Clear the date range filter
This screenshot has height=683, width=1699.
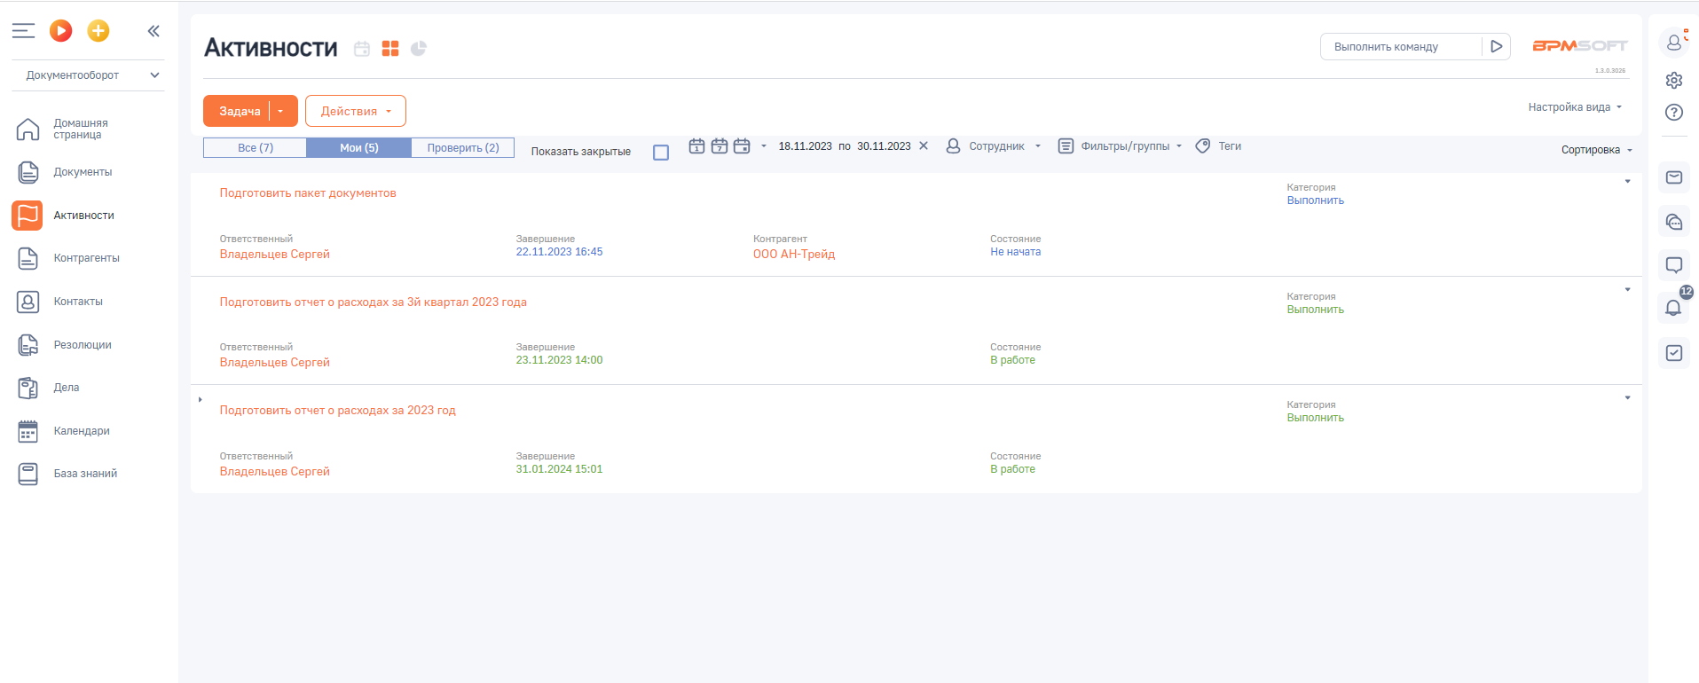pyautogui.click(x=924, y=145)
